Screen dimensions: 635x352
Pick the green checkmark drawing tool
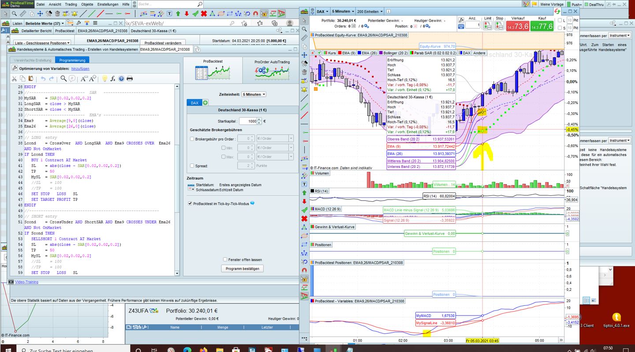tap(195, 14)
